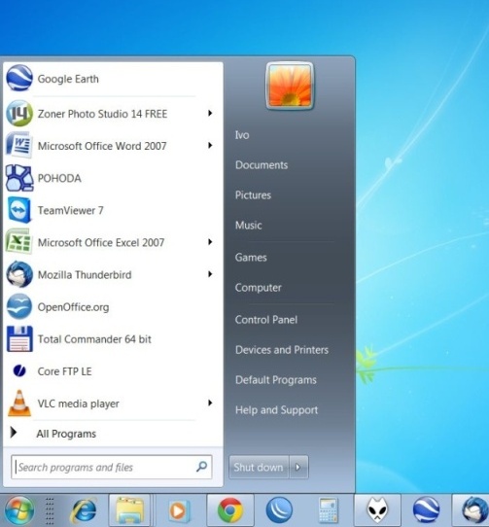Open the Shut down options arrow
Image resolution: width=489 pixels, height=527 pixels.
click(298, 467)
